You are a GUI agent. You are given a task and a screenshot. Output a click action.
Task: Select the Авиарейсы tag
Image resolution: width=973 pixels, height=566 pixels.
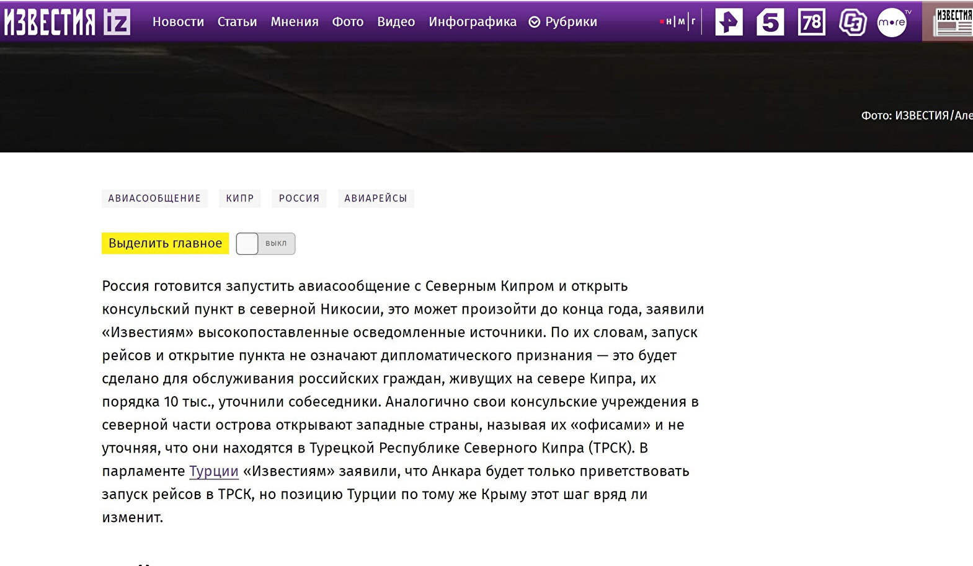[376, 198]
